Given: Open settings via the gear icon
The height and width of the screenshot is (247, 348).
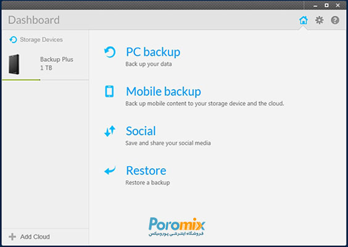Looking at the screenshot, I should point(320,20).
